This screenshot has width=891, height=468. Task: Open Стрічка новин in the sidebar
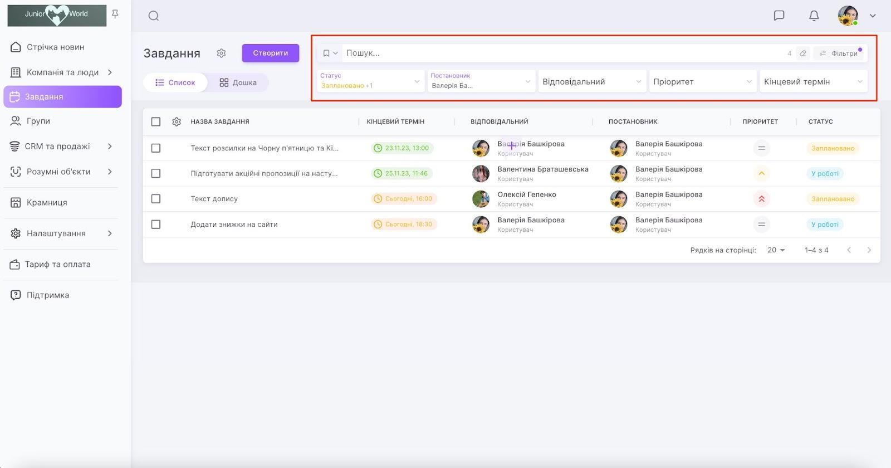coord(55,47)
